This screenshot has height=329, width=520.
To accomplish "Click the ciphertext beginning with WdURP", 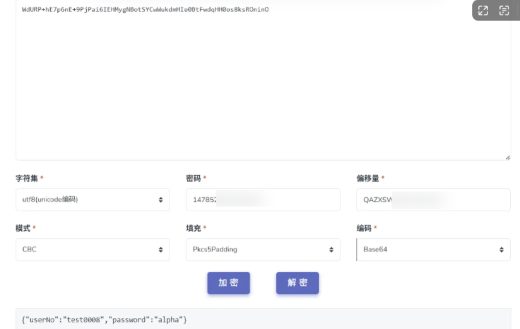I will [142, 9].
